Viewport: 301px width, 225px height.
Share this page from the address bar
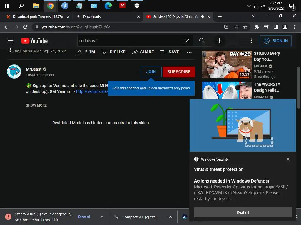point(236,27)
